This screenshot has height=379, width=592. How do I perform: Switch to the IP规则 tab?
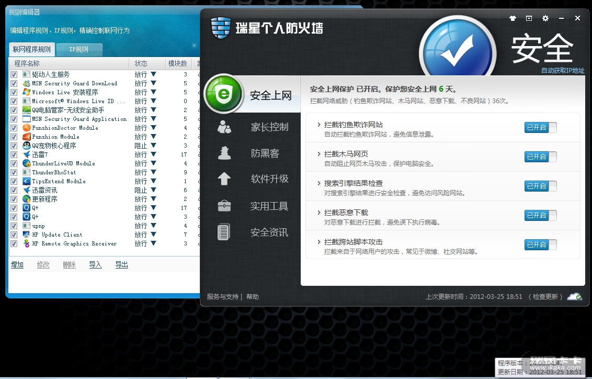click(x=79, y=49)
